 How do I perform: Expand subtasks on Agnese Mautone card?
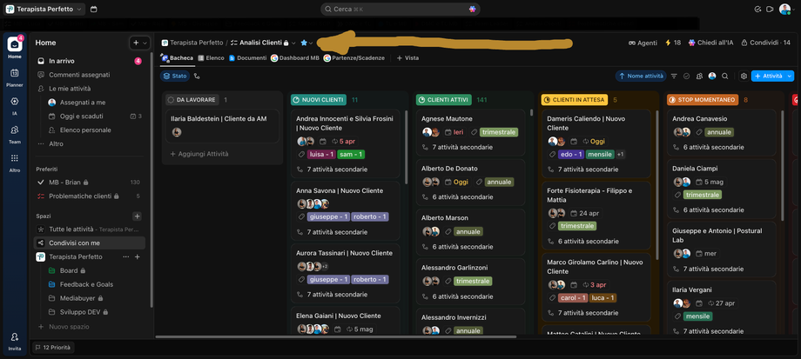point(457,147)
